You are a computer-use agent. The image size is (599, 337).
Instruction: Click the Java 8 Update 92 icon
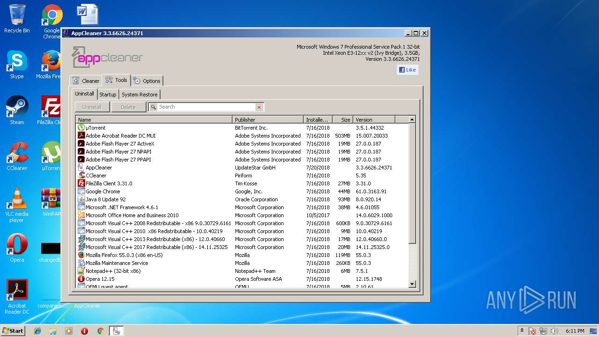tap(81, 199)
